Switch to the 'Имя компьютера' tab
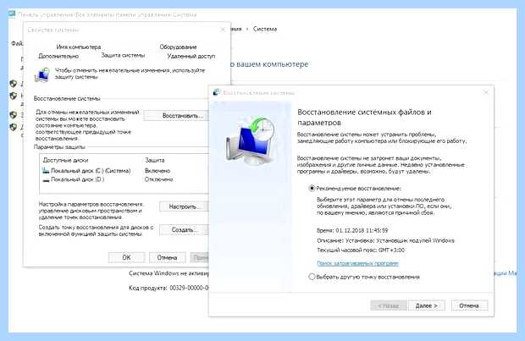 point(79,47)
